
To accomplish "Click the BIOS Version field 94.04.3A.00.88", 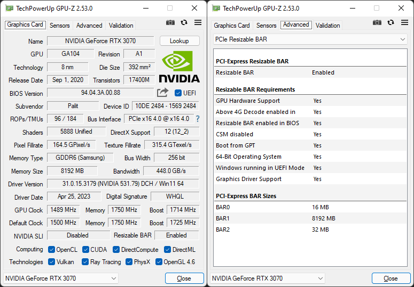I will pos(100,93).
